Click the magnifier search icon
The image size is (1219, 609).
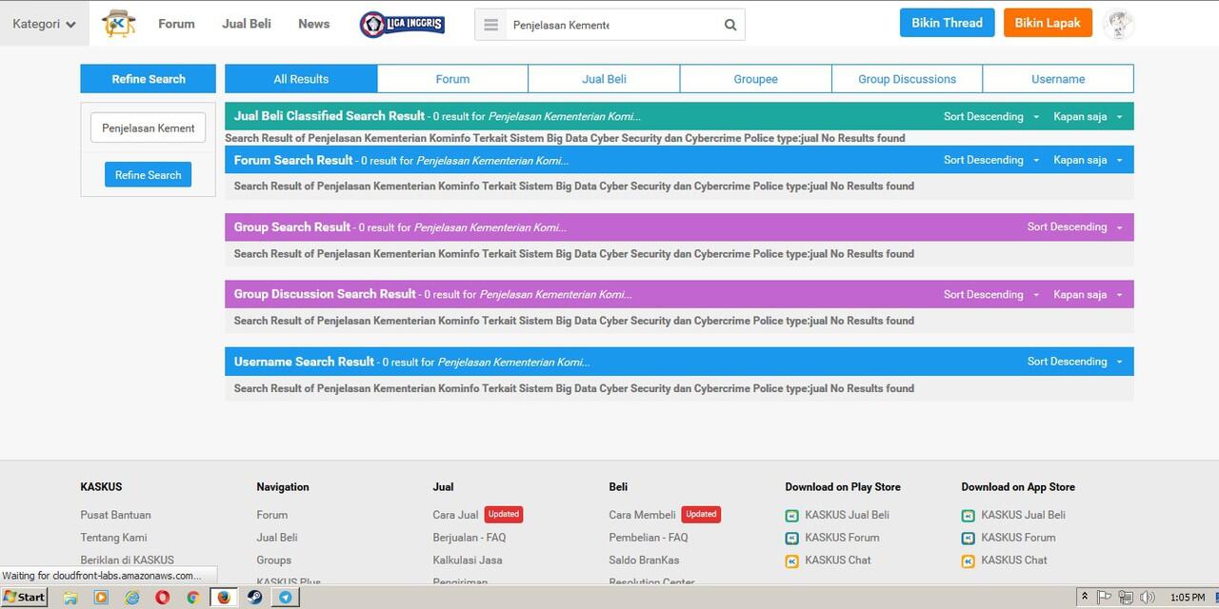[730, 25]
